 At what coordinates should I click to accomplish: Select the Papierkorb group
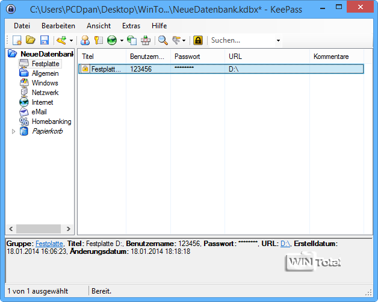click(x=48, y=131)
